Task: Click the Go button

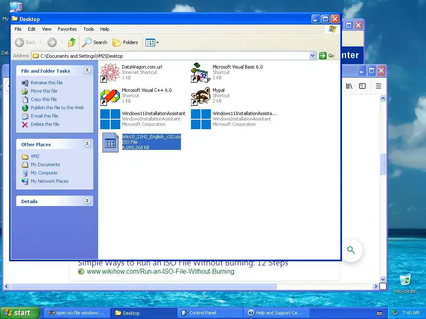Action: coord(327,56)
